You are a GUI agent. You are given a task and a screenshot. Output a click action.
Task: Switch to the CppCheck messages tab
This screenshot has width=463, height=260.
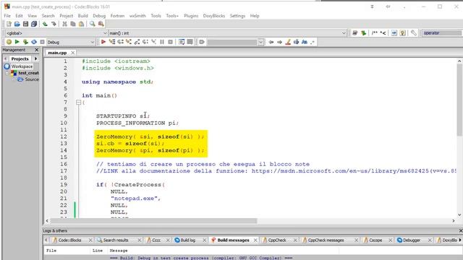tap(326, 240)
